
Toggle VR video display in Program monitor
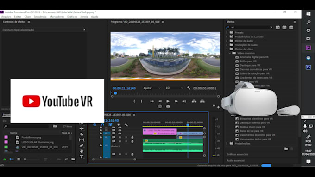160,106
